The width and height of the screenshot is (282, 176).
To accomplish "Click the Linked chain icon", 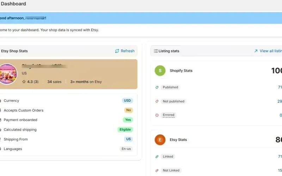I will (x=157, y=157).
